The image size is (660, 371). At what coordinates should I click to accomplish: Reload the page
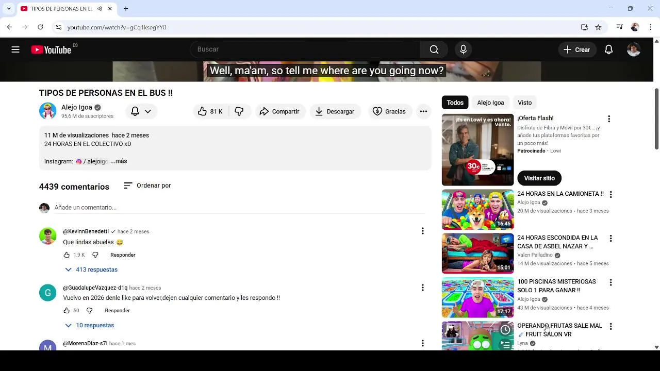[x=40, y=27]
